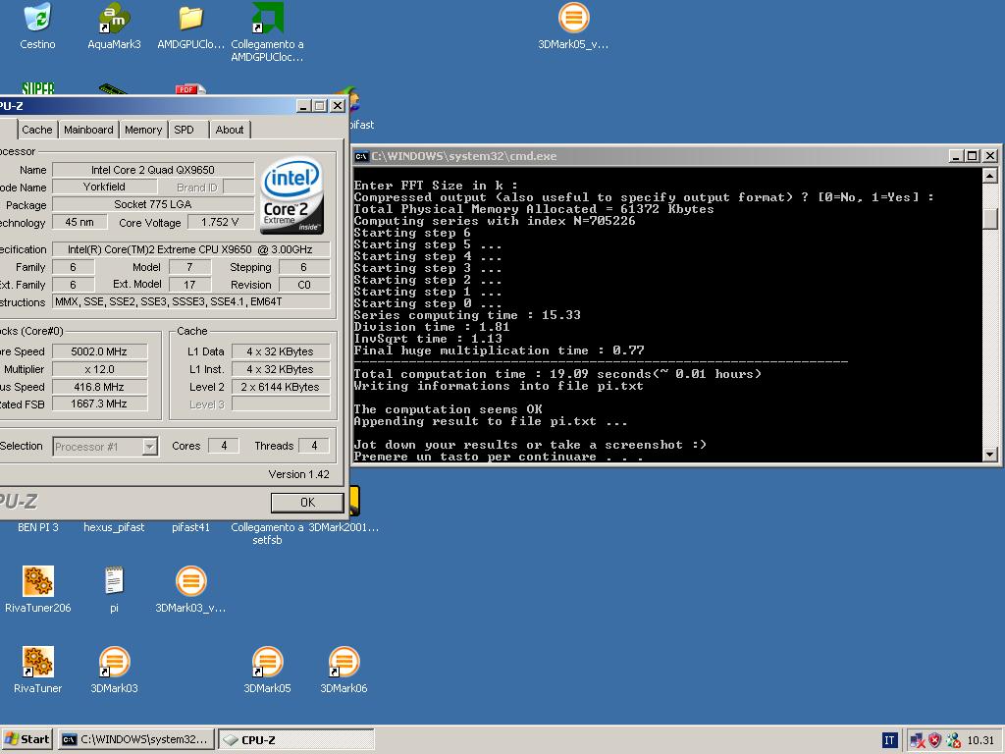
Task: Click the Cores count field
Action: point(224,446)
